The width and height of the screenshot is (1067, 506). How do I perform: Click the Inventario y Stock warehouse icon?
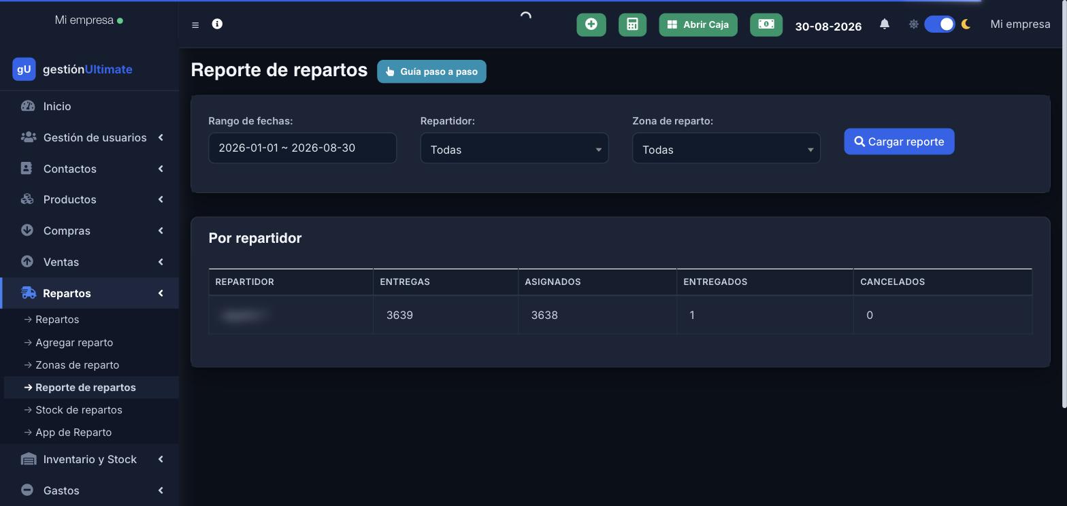[x=28, y=459]
